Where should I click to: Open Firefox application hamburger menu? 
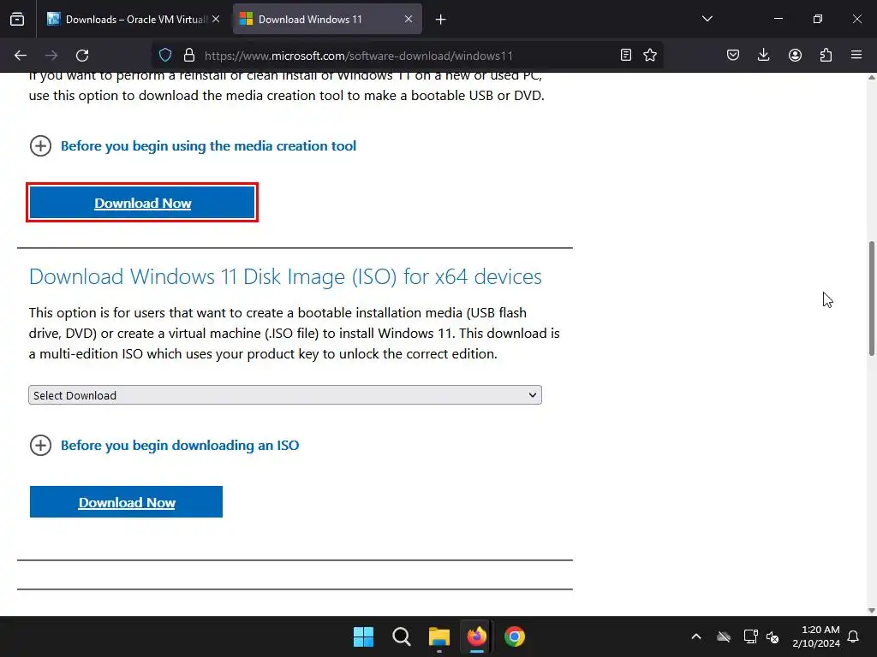856,55
